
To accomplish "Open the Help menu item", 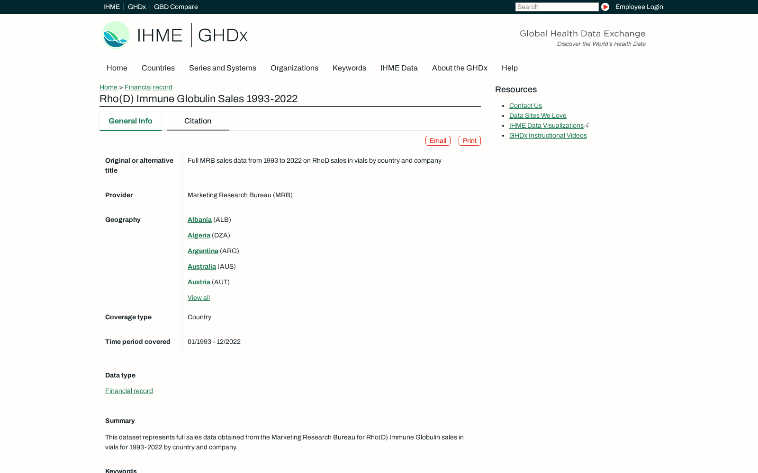I will [510, 68].
